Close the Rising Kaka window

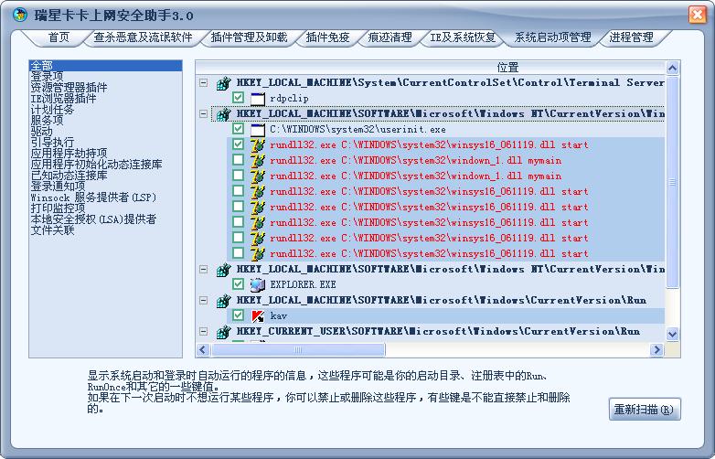pyautogui.click(x=698, y=15)
